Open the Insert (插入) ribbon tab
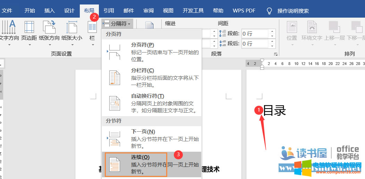The width and height of the screenshot is (365, 179). tap(50, 11)
